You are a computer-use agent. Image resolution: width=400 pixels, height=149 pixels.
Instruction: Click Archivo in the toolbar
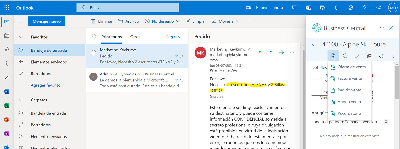129,21
